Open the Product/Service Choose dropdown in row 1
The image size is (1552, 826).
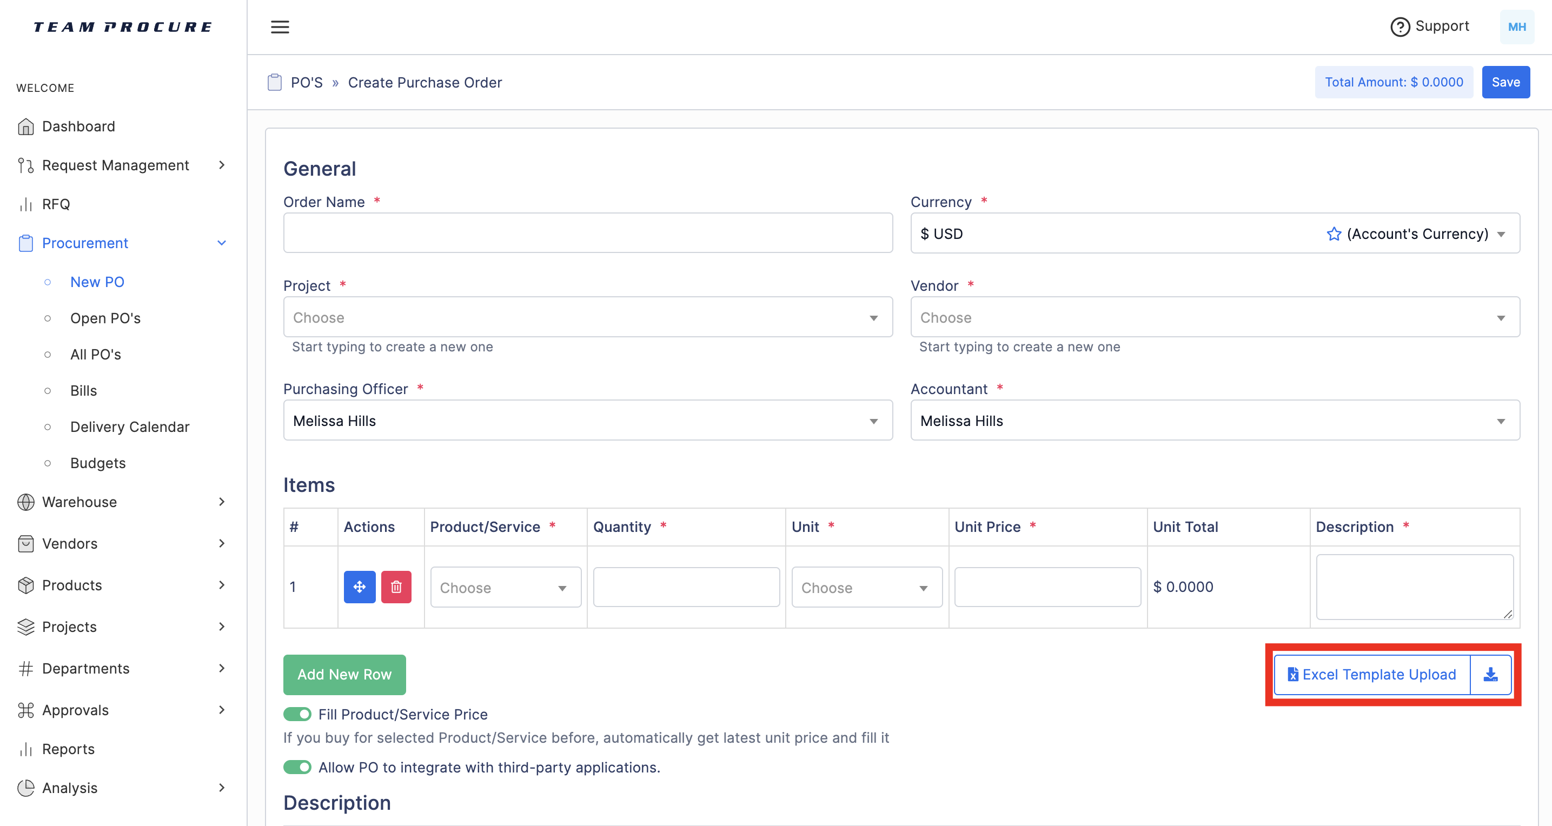[x=506, y=588]
